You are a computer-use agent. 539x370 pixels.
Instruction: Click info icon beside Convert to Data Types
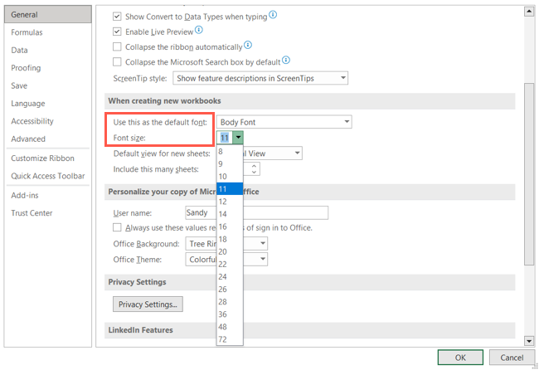[x=274, y=15]
